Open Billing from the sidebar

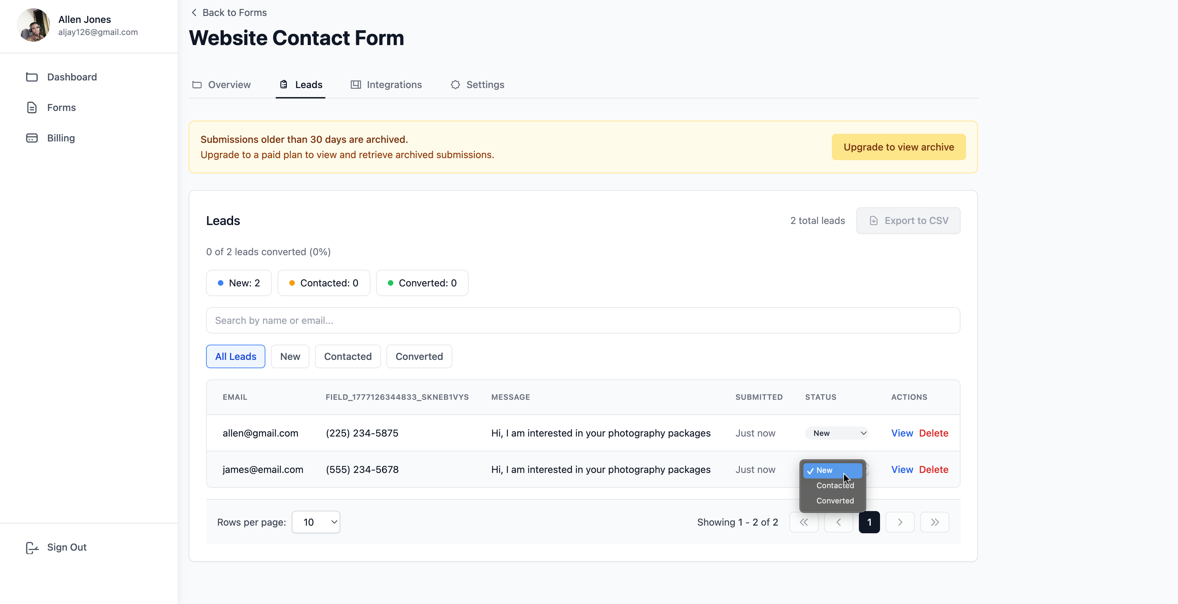[60, 138]
